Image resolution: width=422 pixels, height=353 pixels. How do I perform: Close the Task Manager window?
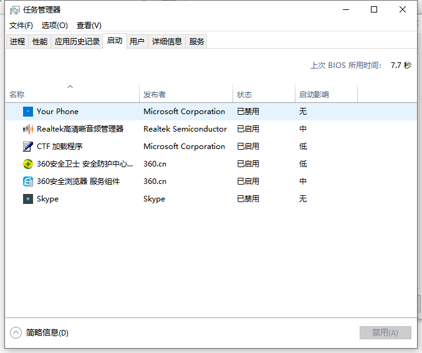click(403, 10)
